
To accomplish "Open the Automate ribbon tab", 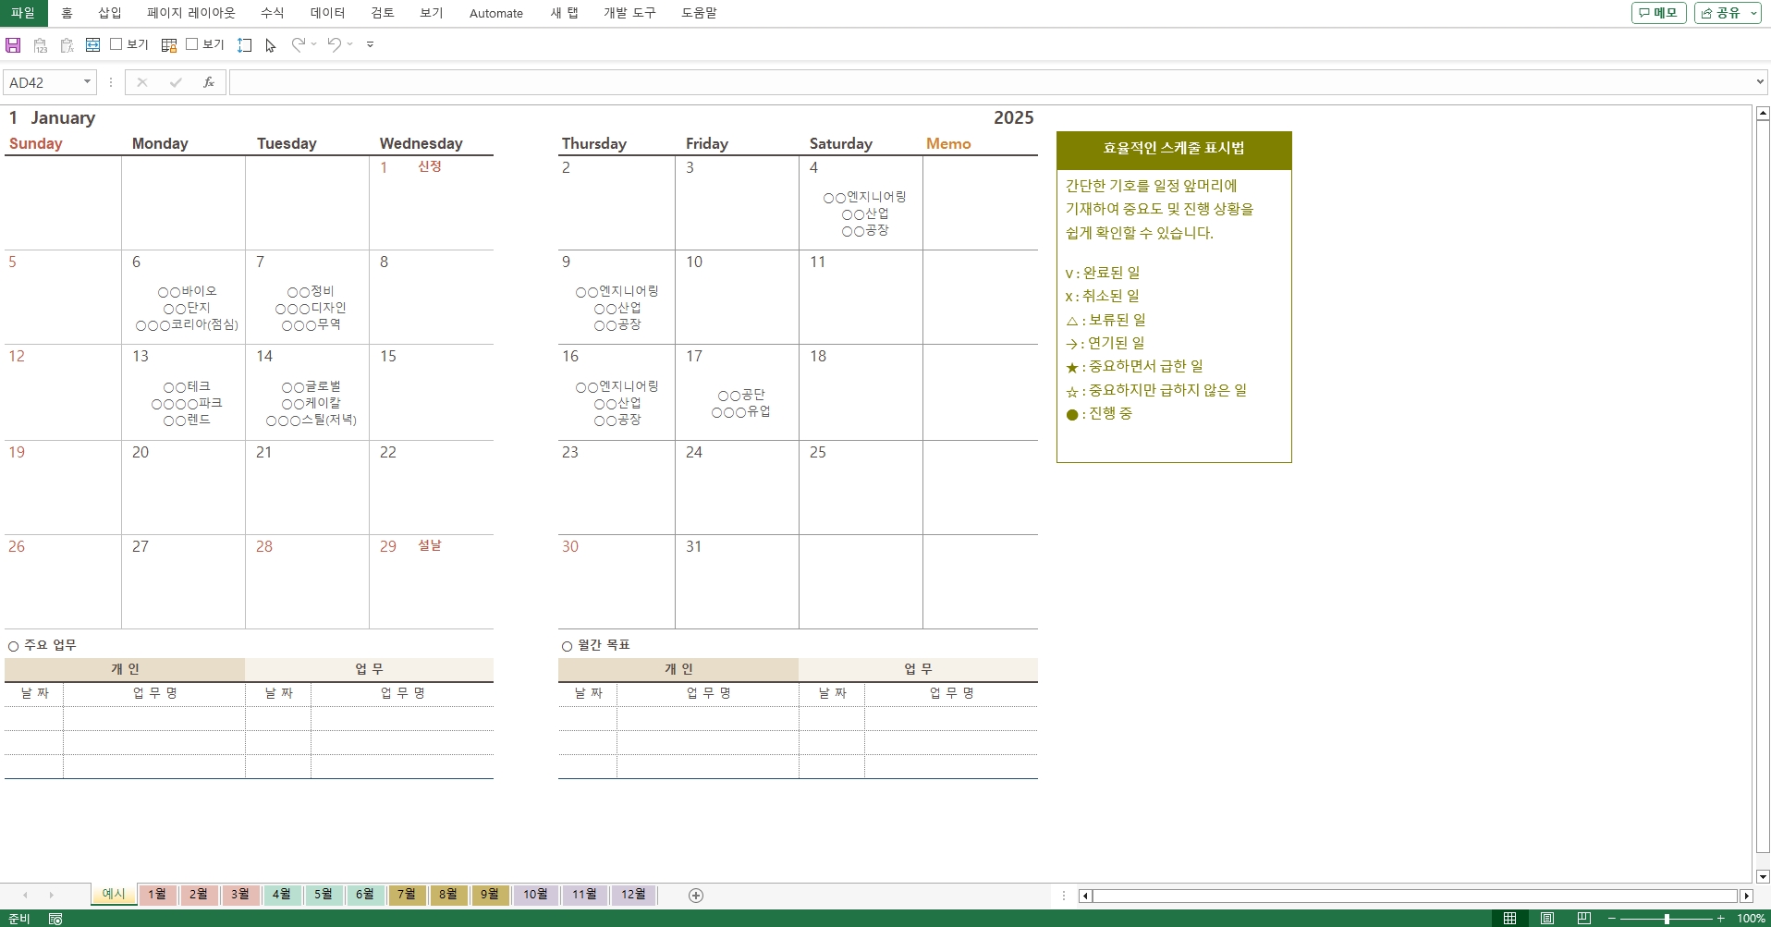I will tap(496, 13).
